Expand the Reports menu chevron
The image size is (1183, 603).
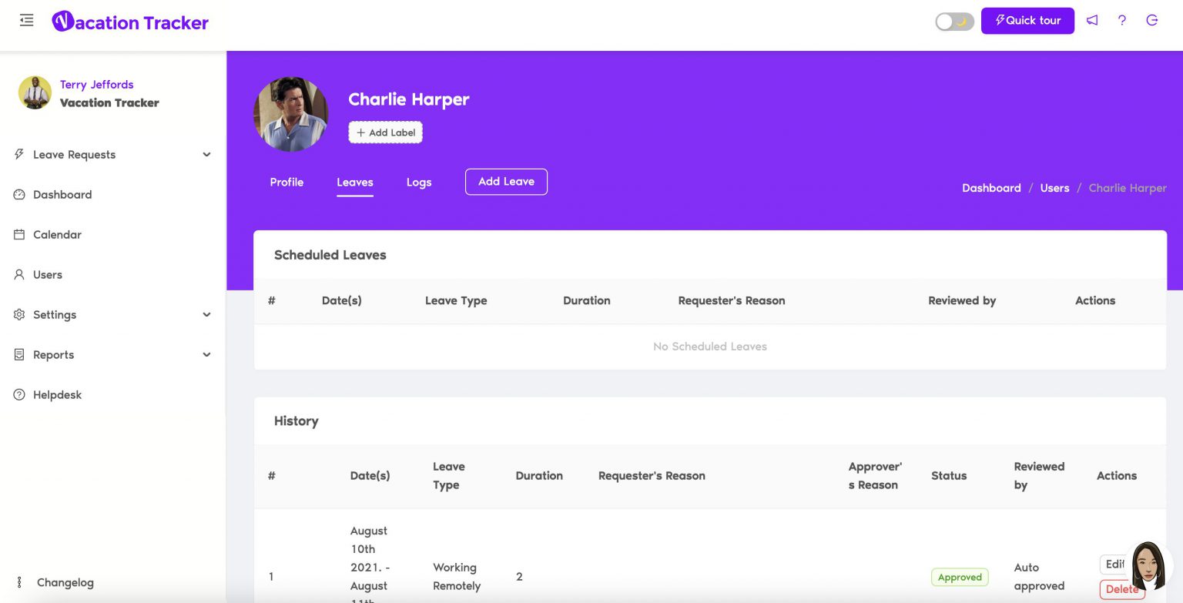click(x=206, y=355)
